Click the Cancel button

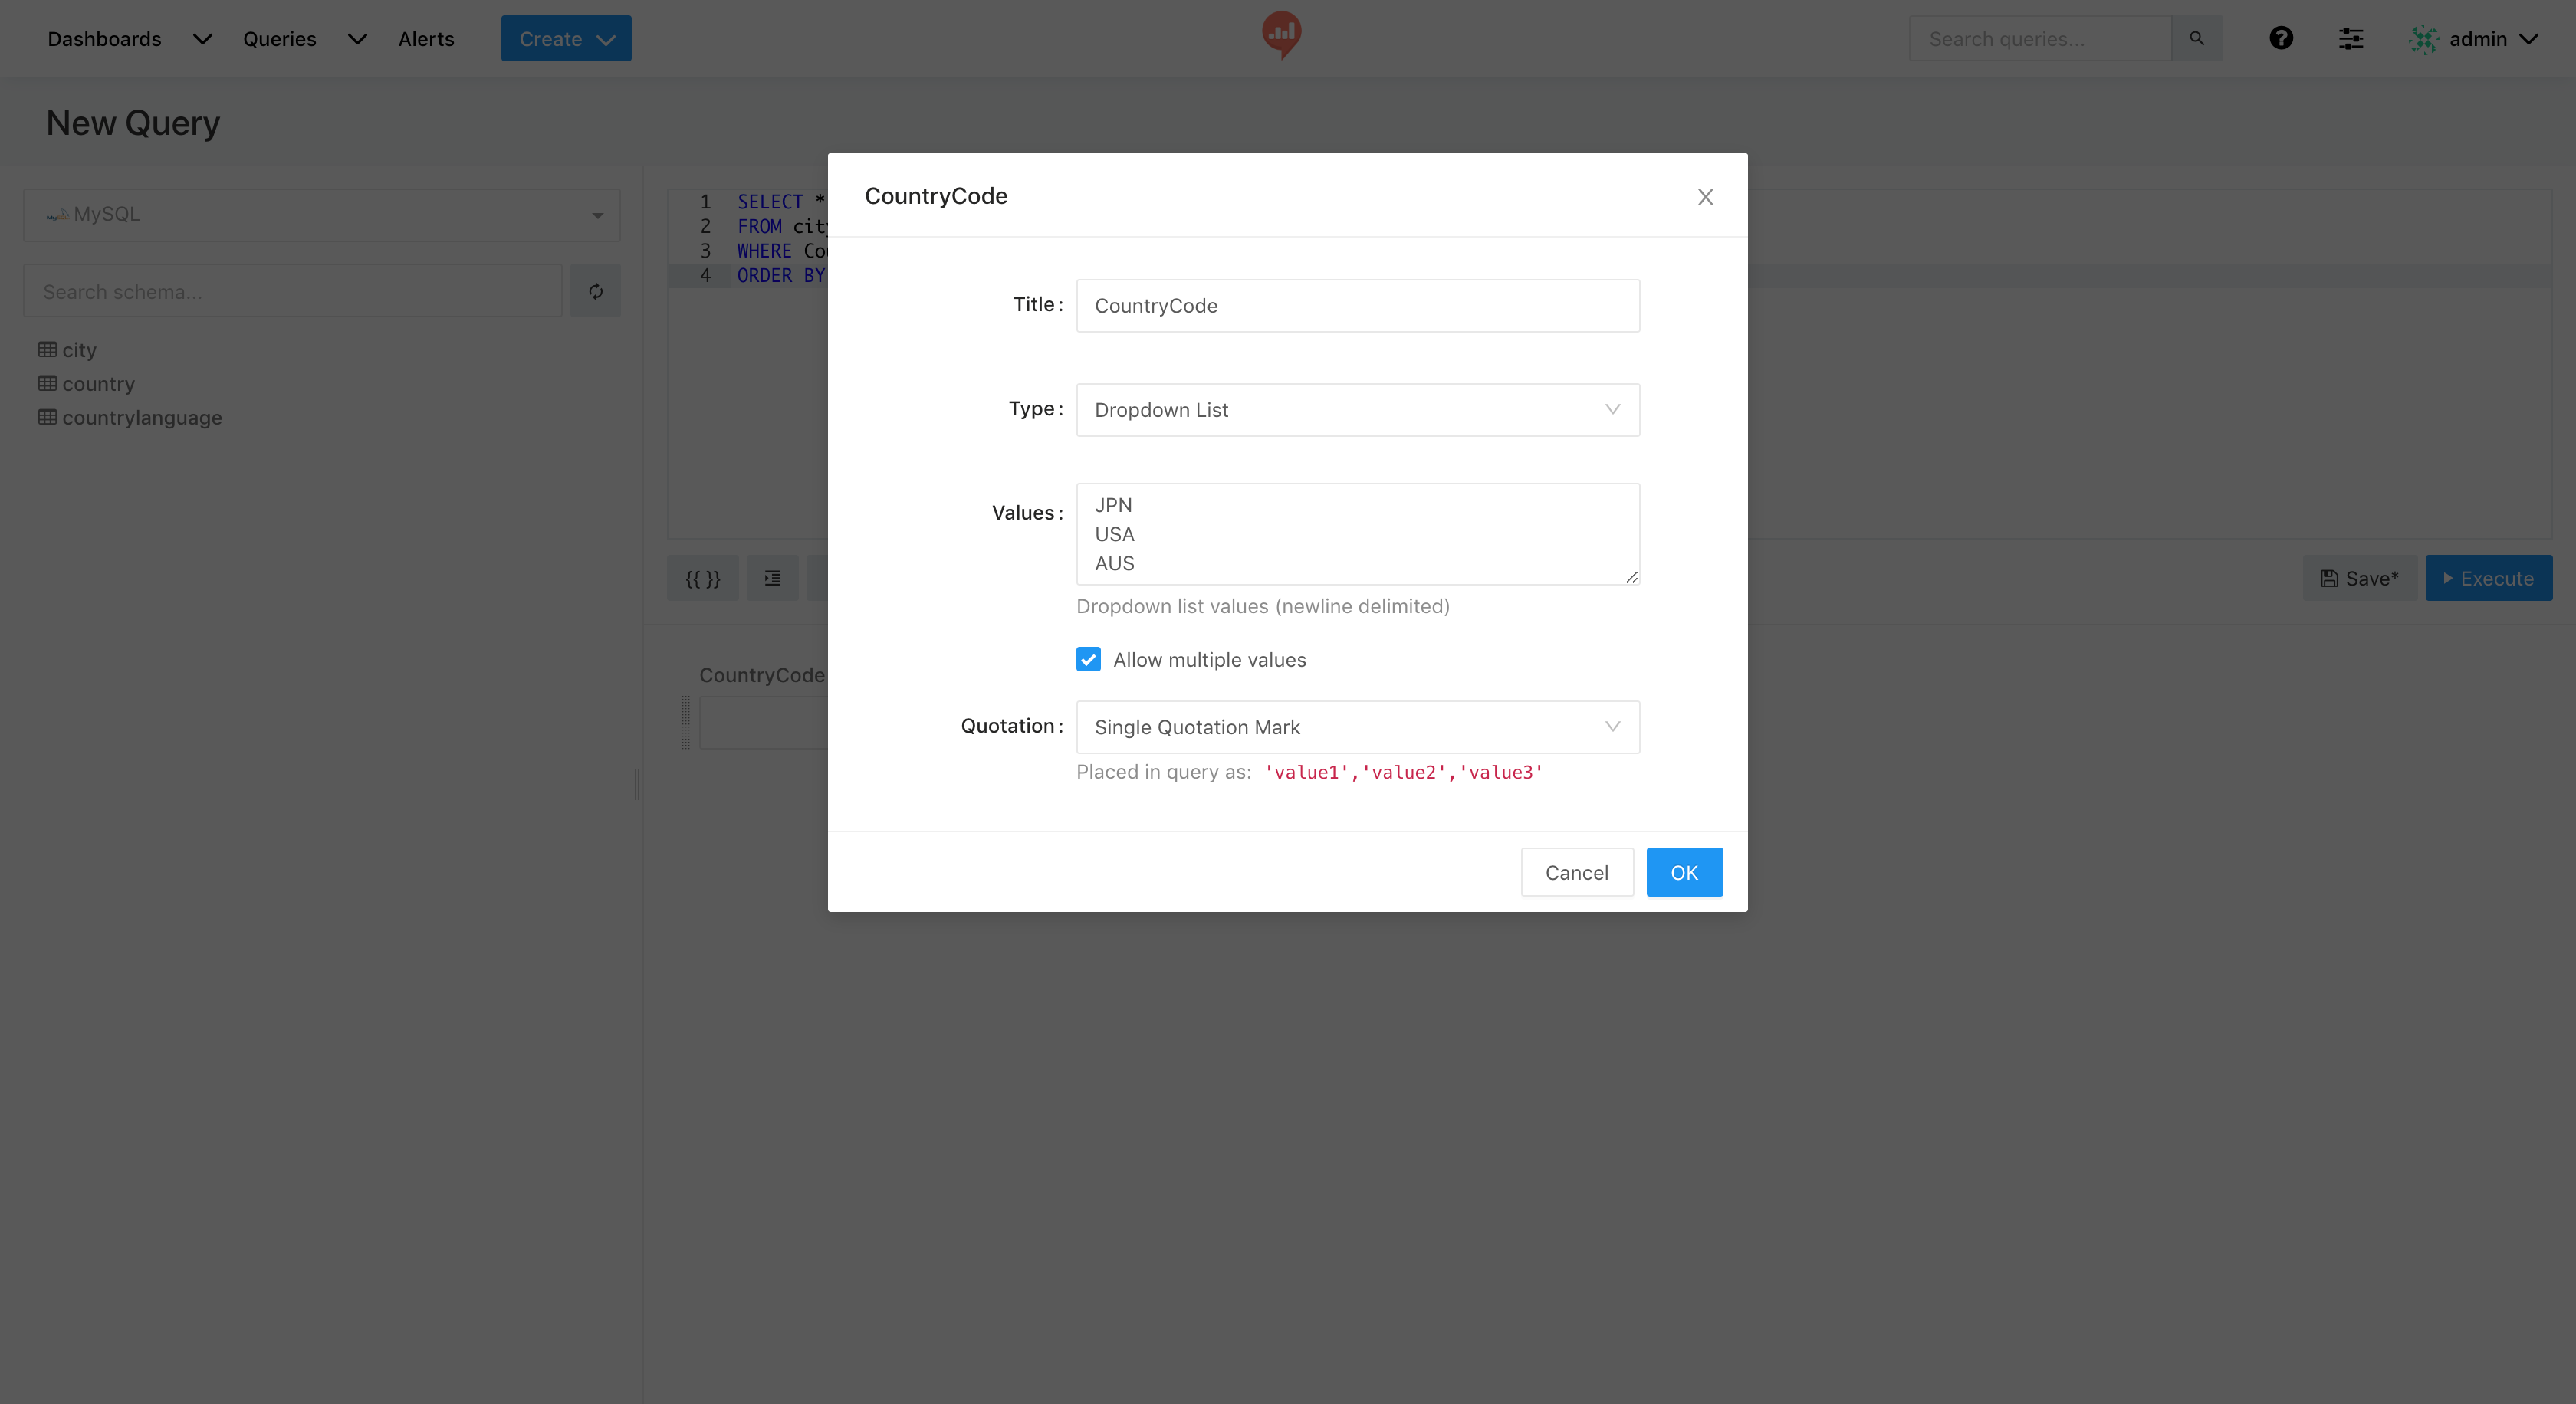coord(1576,872)
